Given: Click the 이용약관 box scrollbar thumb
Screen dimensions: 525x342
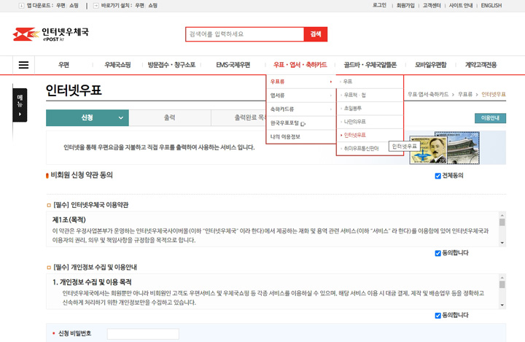Looking at the screenshot, I should click(502, 222).
